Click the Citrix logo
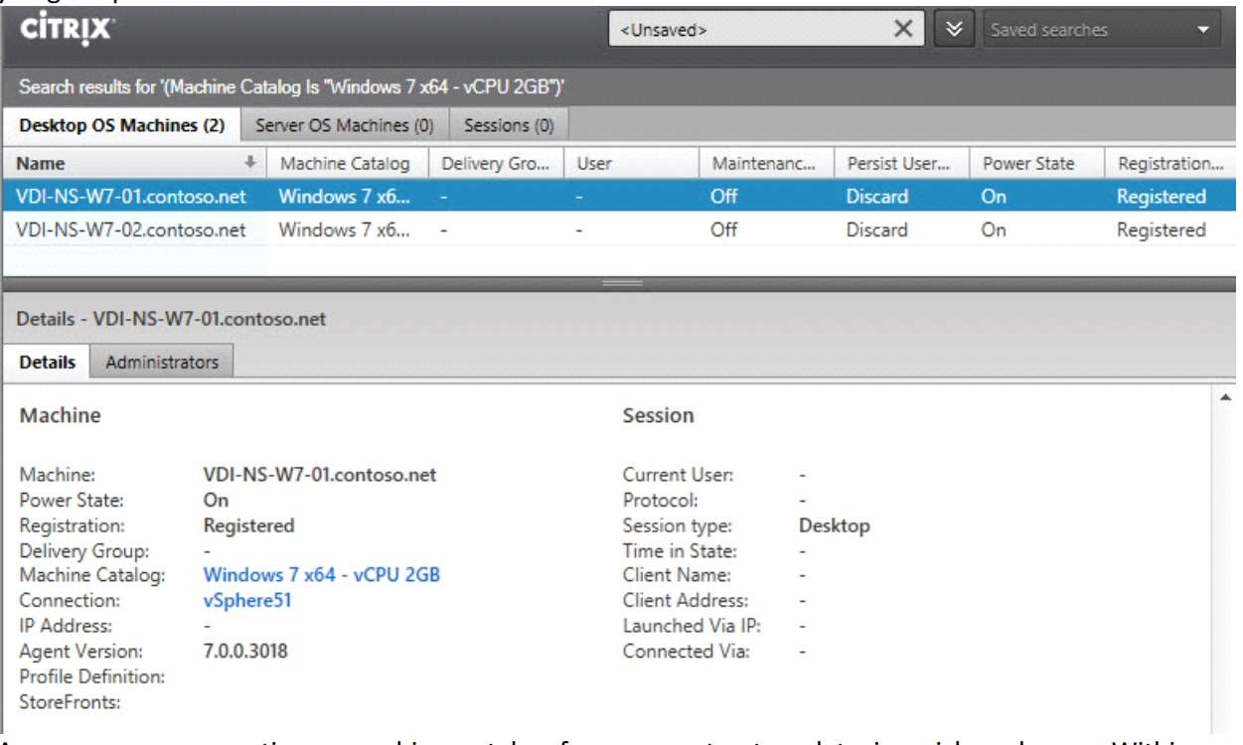The width and height of the screenshot is (1243, 745). (67, 30)
